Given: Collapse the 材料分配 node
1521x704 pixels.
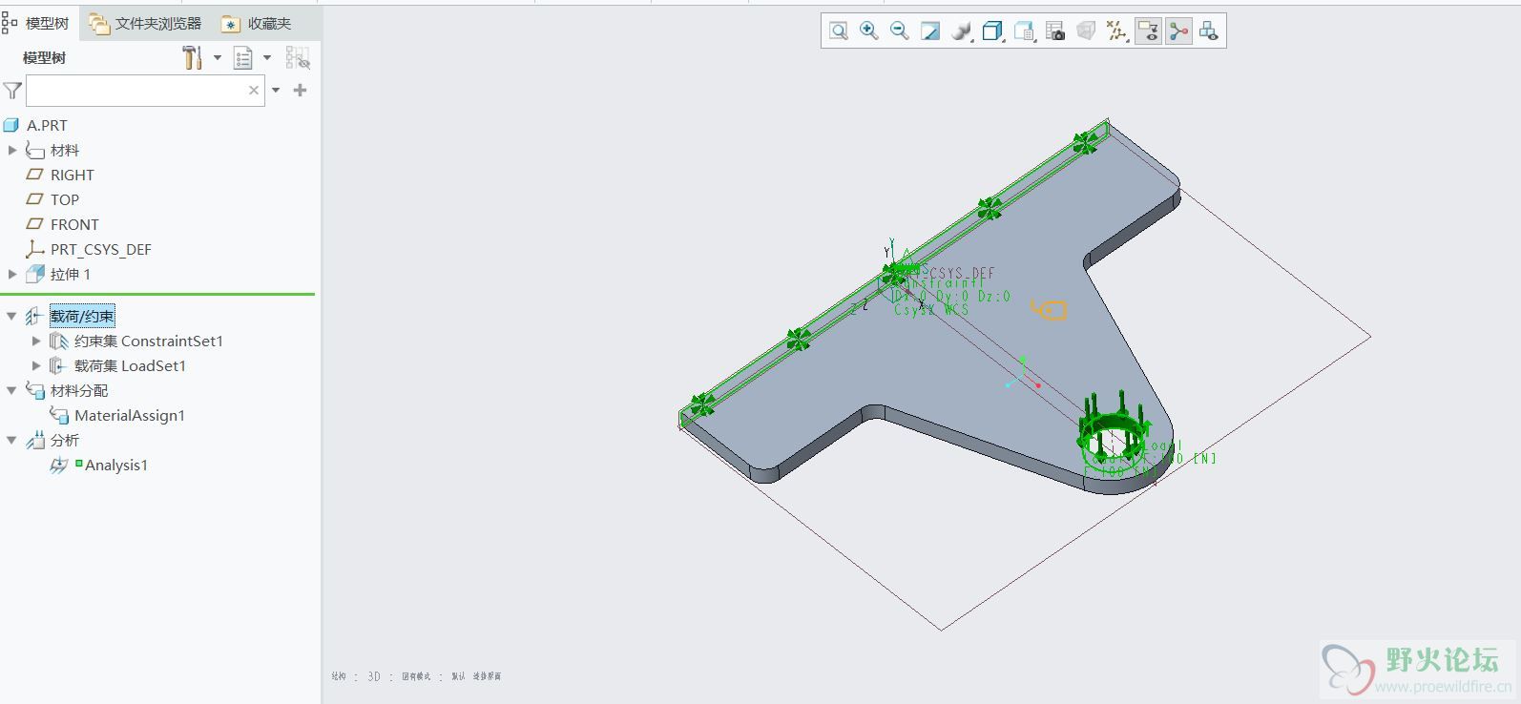Looking at the screenshot, I should [x=11, y=390].
